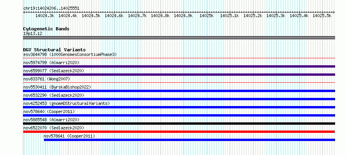The image size is (346, 155).
Task: Open nsv6532290 (Sedlazeck2020) variant label
Action: point(54,95)
